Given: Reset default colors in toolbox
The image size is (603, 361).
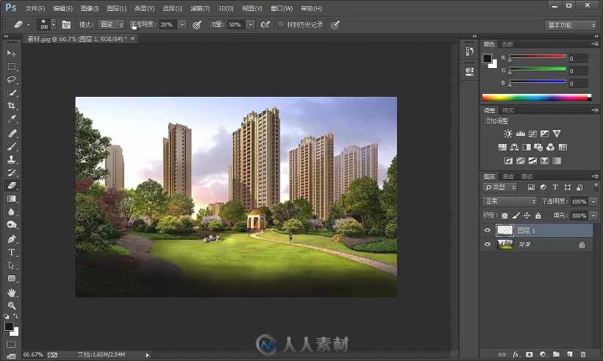Looking at the screenshot, I should [x=7, y=316].
